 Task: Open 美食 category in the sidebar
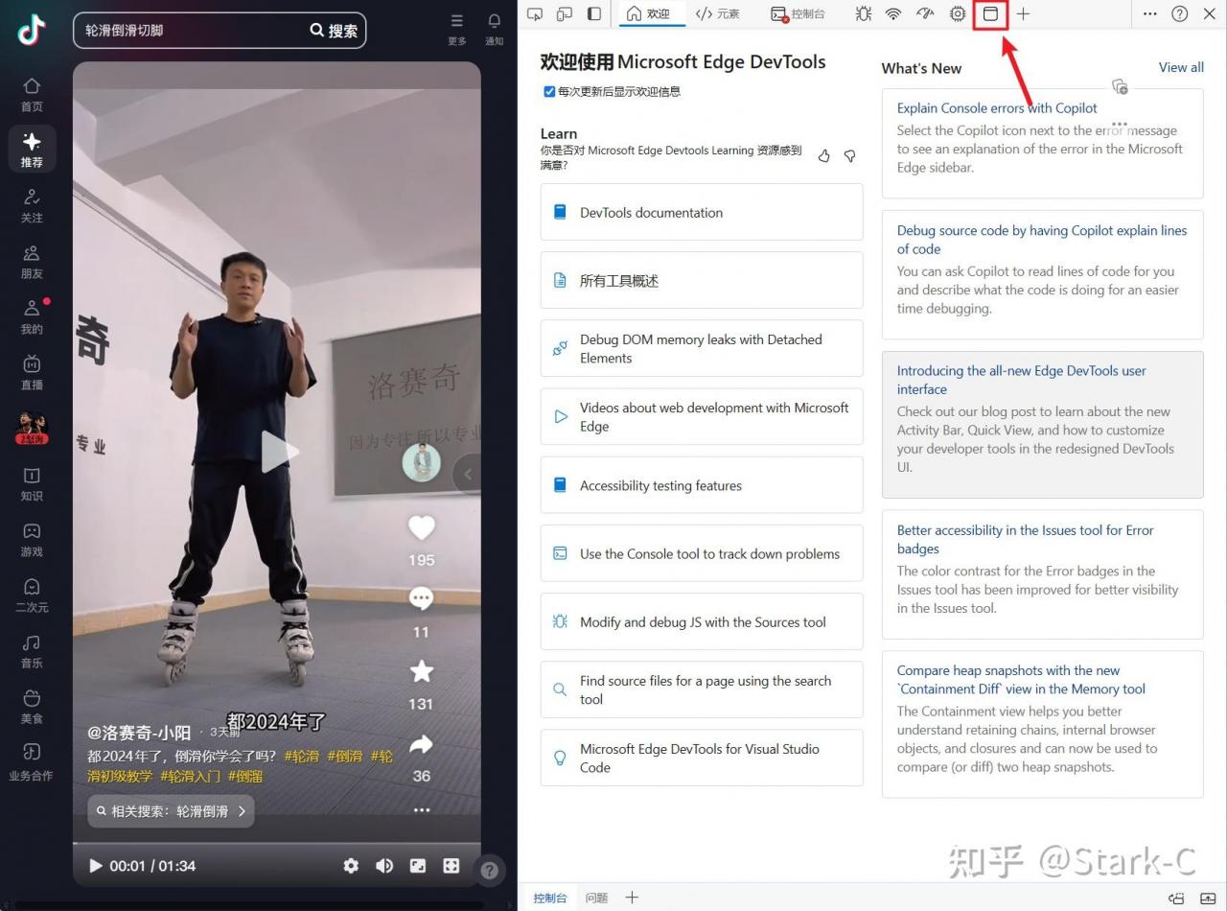(x=32, y=706)
